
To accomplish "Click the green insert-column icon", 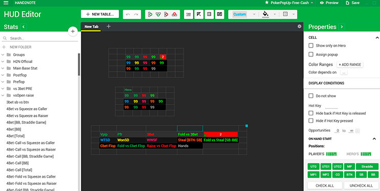I will pos(150,14).
